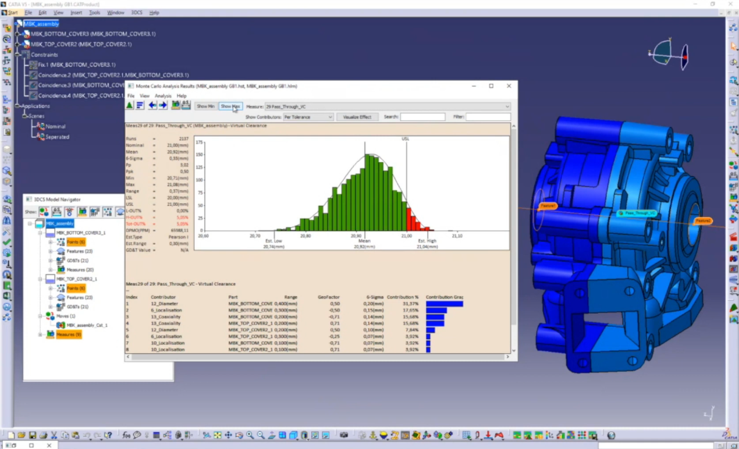Click the Visualize Effect button
Viewport: 739px width, 449px height.
357,117
